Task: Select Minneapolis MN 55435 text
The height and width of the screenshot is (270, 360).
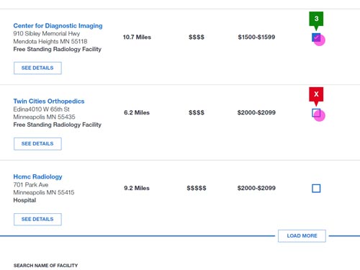Action: (x=44, y=117)
